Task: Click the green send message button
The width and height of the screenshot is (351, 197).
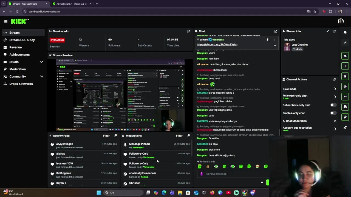Action: (x=268, y=182)
